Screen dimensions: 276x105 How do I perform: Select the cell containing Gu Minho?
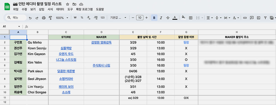38,43
